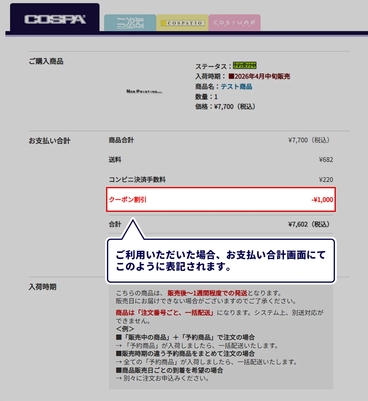Select the COSPATIO brand icon

[x=182, y=23]
